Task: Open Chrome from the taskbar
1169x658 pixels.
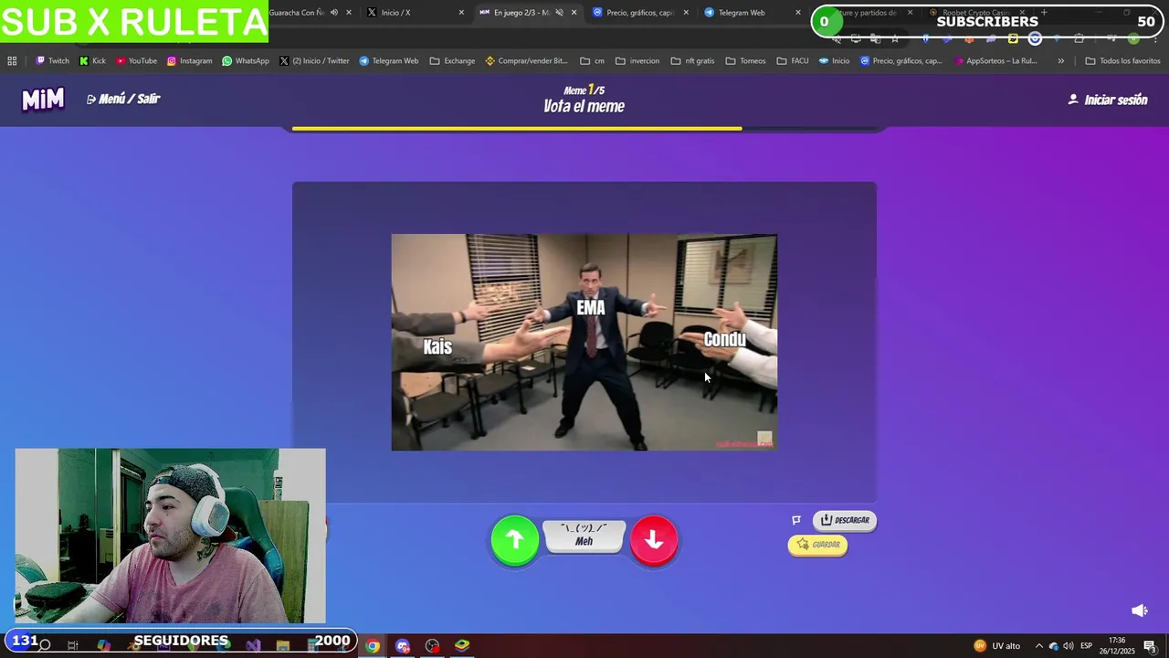Action: (x=373, y=646)
